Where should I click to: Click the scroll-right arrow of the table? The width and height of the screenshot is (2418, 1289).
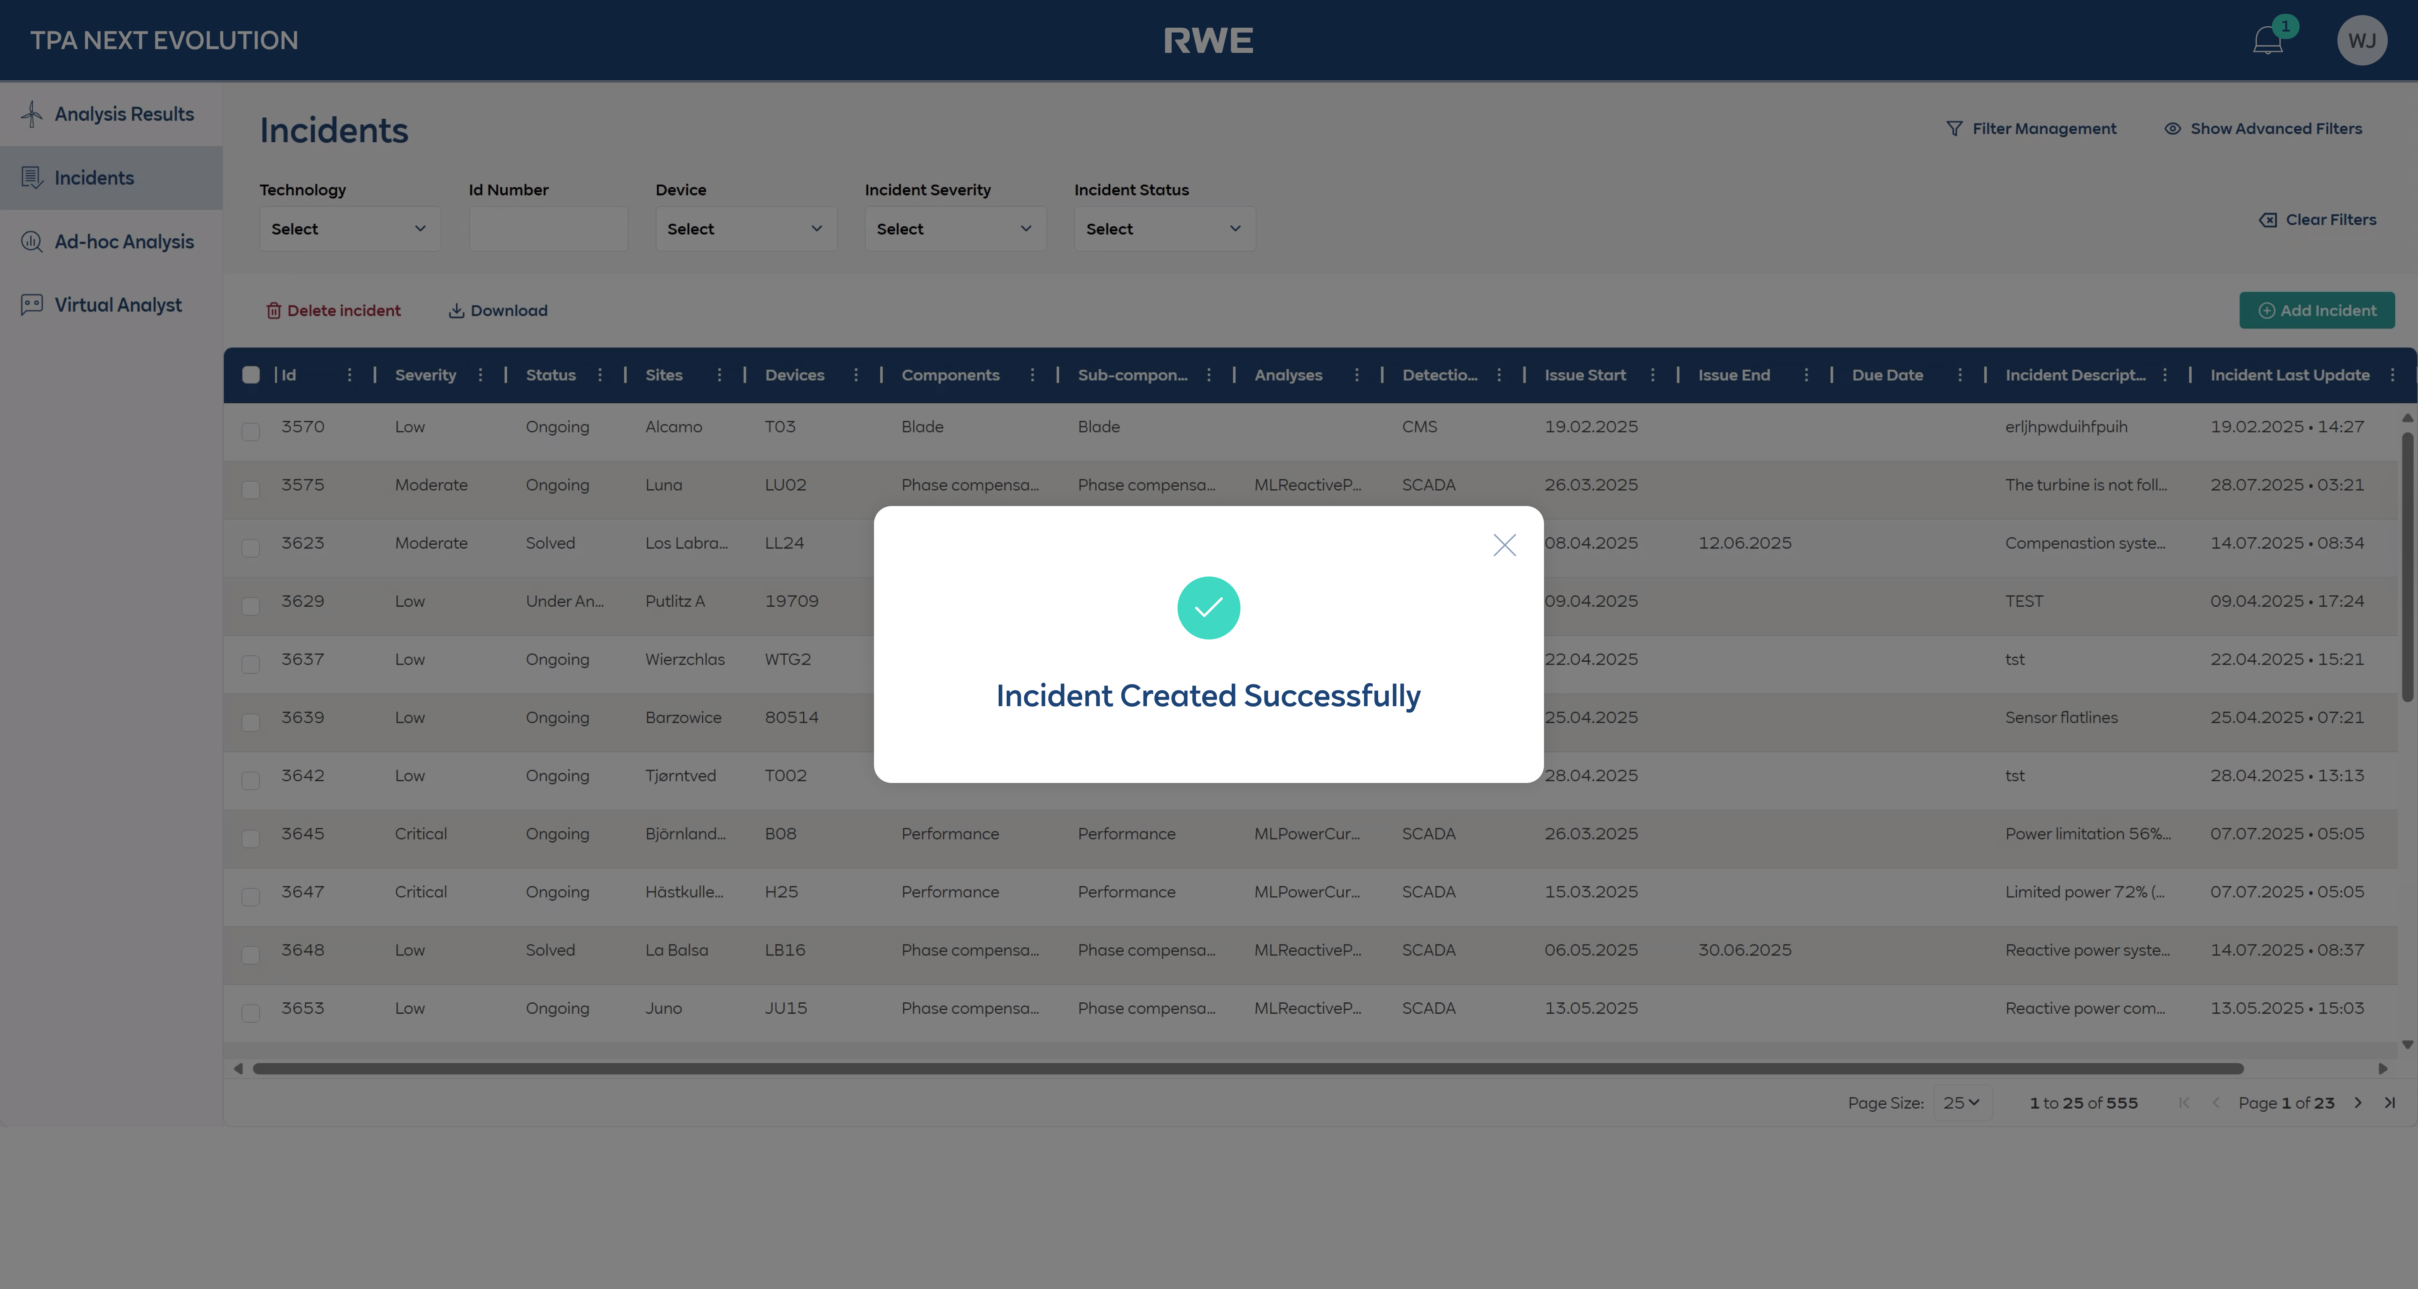point(2382,1069)
